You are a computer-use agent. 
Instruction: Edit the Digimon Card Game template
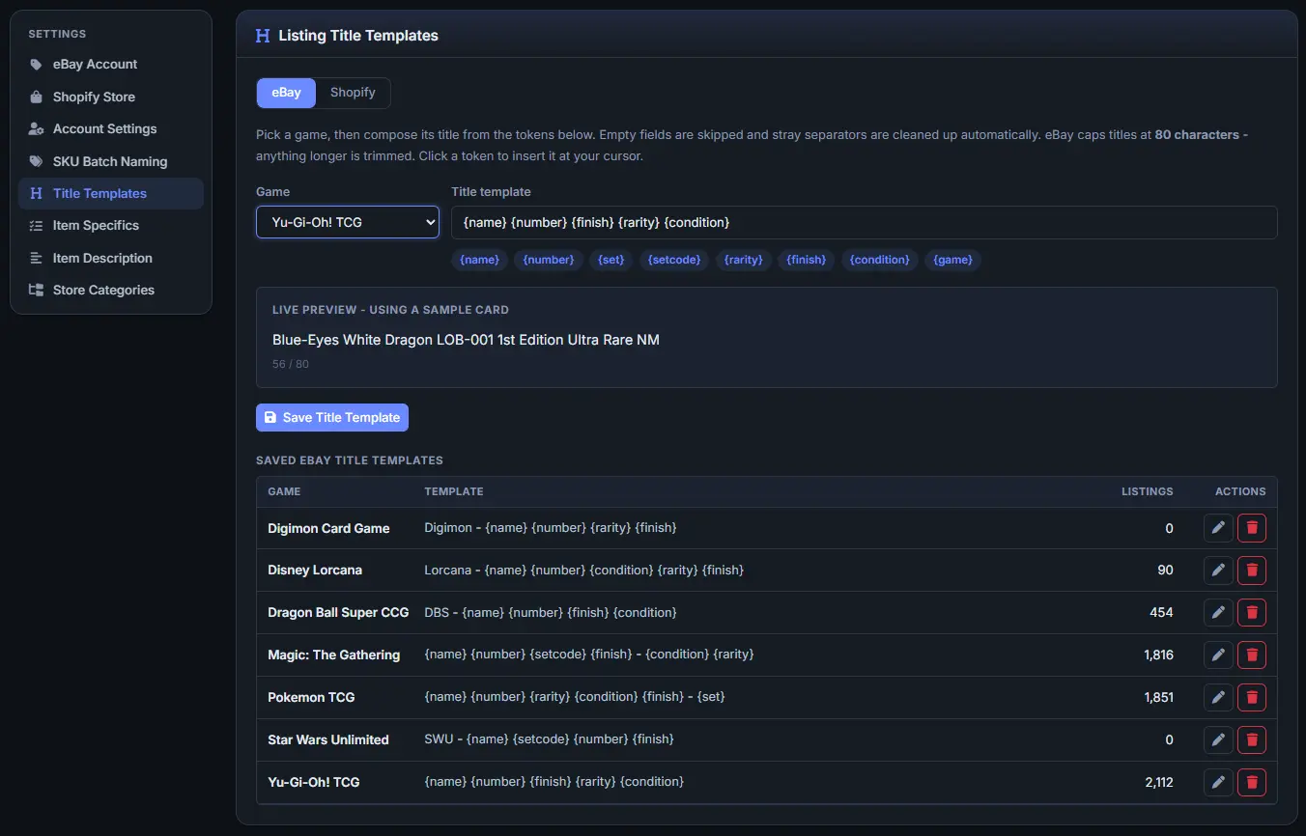click(x=1218, y=528)
